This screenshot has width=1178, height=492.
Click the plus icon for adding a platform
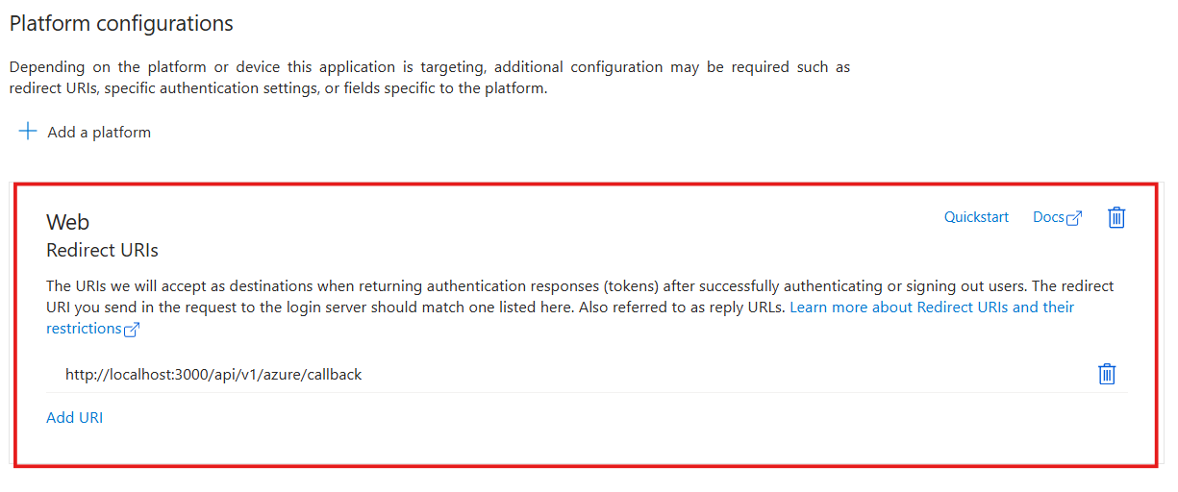29,132
